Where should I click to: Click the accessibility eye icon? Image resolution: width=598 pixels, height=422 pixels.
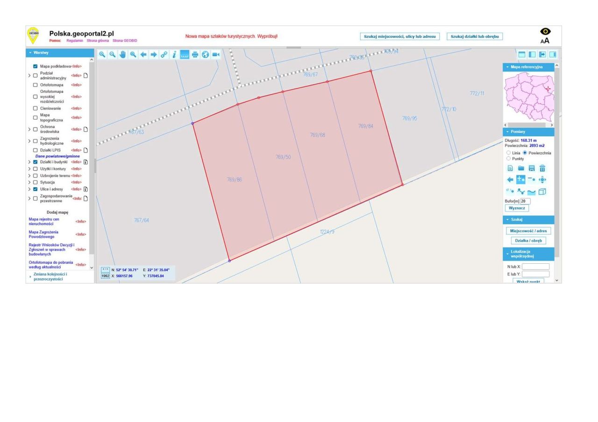coord(545,31)
